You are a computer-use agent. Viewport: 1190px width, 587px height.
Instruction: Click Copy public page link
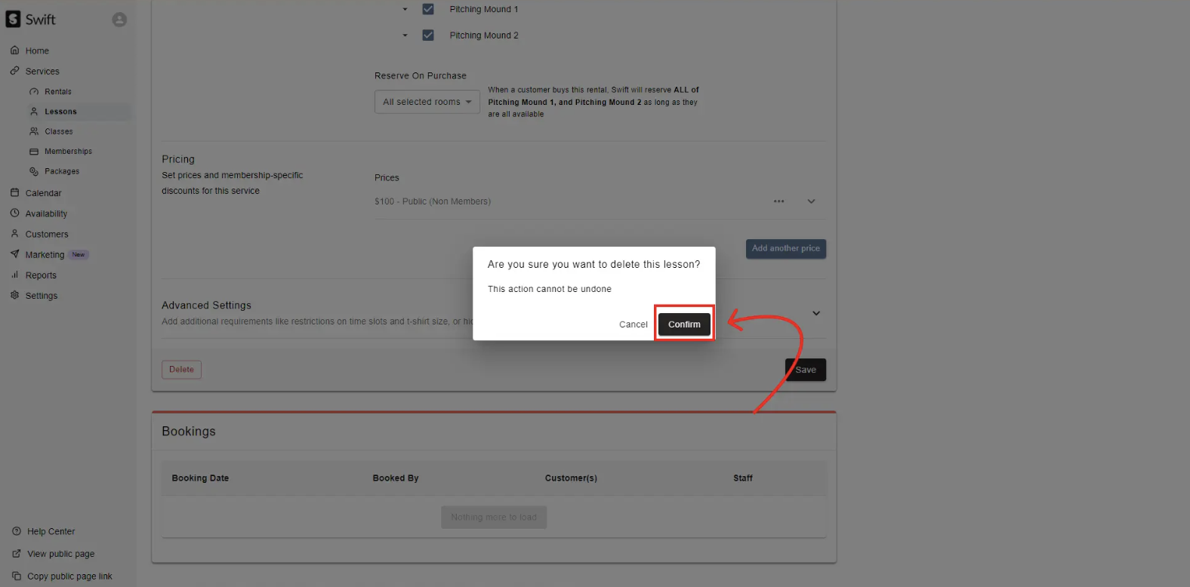69,576
